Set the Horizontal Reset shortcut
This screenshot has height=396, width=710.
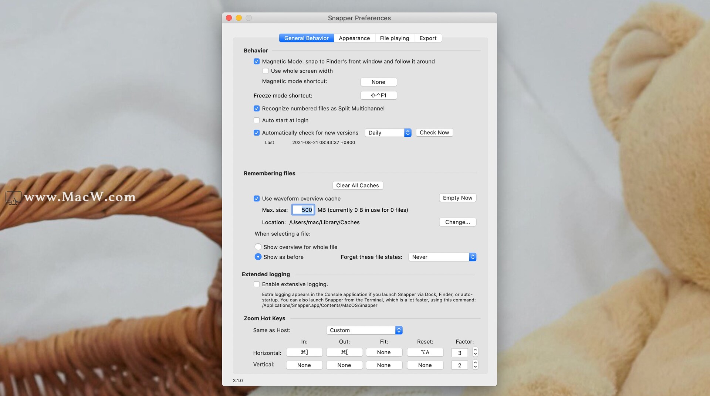click(425, 352)
